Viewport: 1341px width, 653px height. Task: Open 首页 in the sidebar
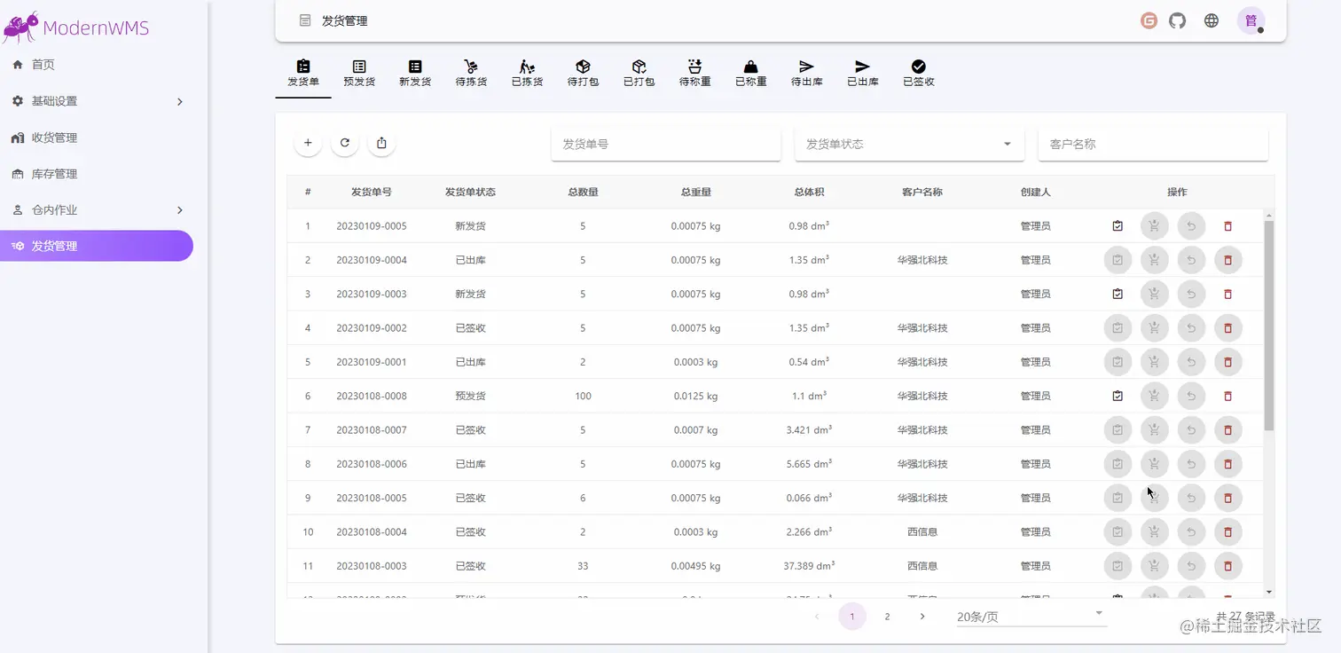[x=97, y=65]
